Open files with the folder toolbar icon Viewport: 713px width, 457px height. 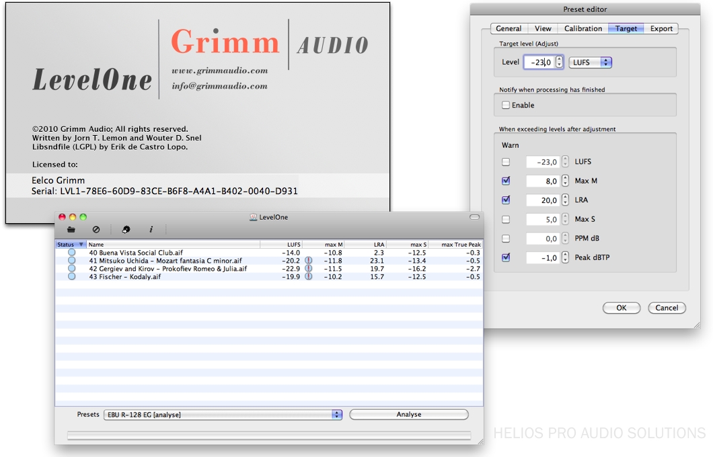[x=71, y=229]
